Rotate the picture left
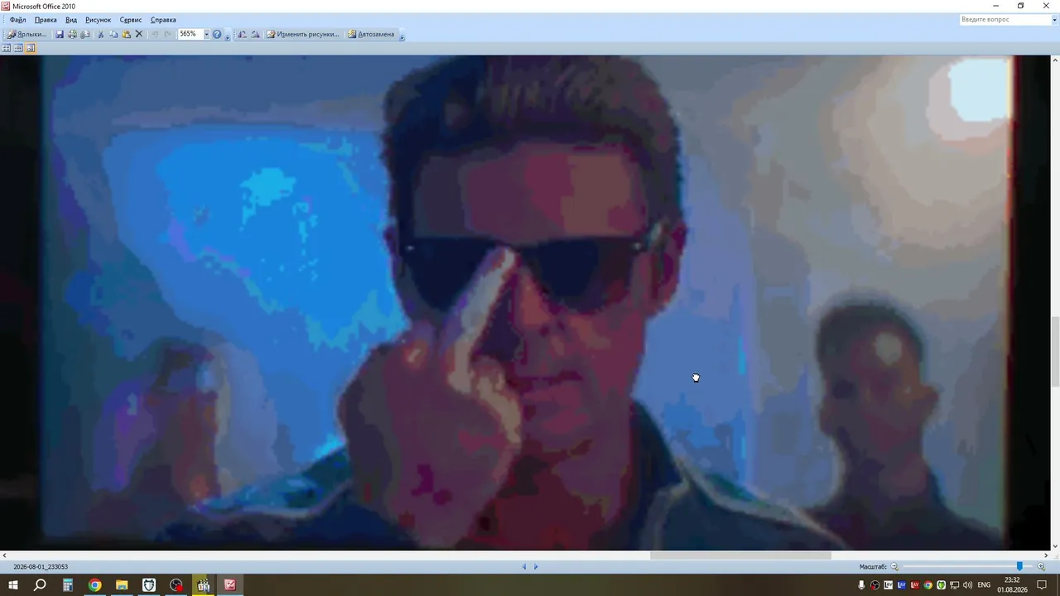Viewport: 1060px width, 596px height. [242, 34]
